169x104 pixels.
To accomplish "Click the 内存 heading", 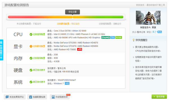I will [18, 58].
